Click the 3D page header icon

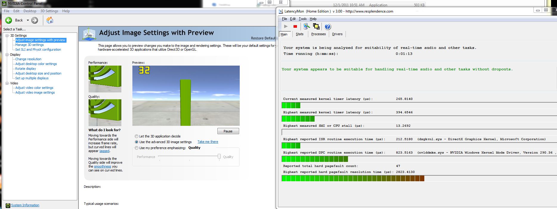tap(89, 34)
